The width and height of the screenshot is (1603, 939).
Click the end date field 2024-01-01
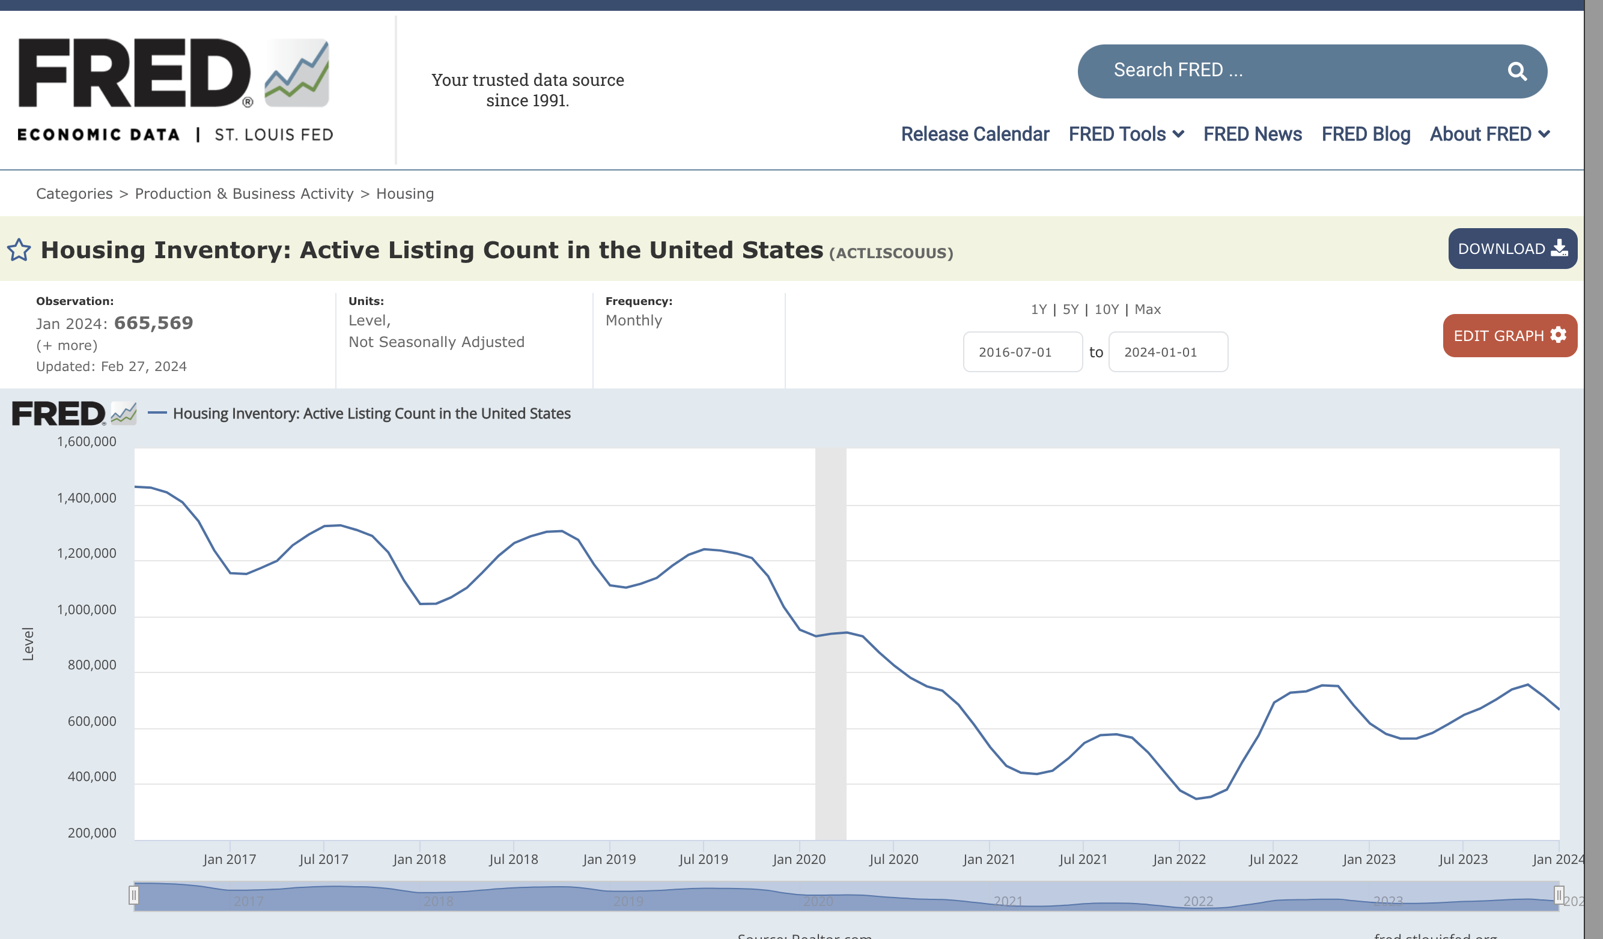click(1168, 352)
